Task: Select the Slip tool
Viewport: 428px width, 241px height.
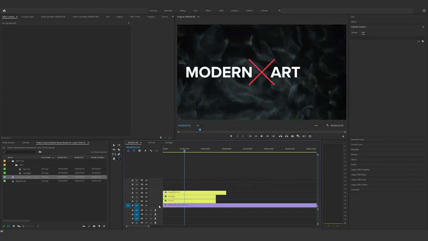Action: tap(114, 154)
